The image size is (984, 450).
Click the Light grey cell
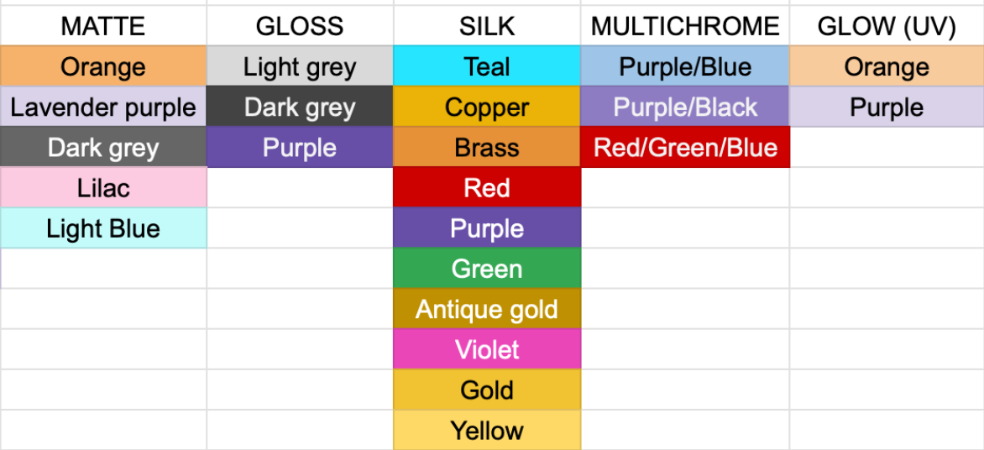coord(300,67)
